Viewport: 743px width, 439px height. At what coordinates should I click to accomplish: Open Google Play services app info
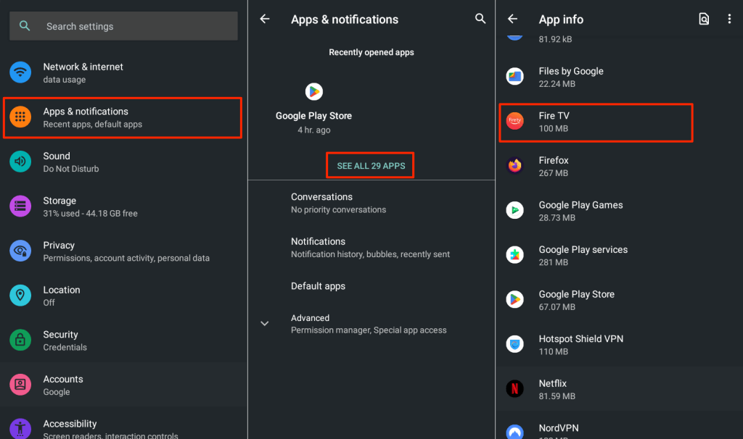click(583, 256)
